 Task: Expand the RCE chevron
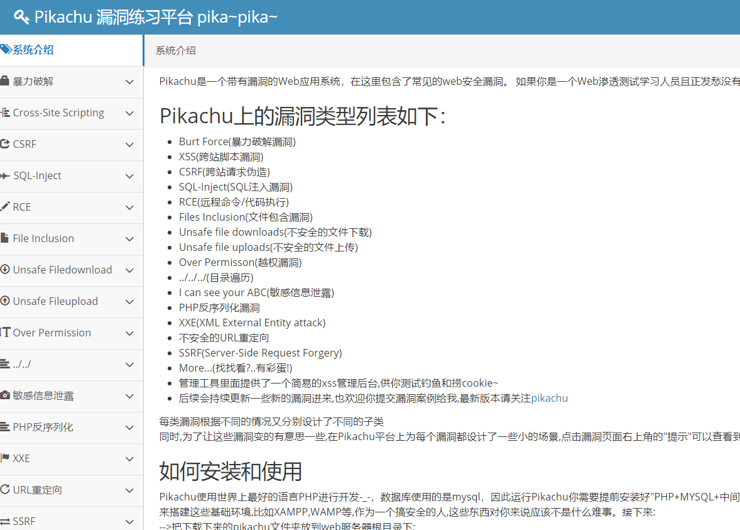[130, 207]
